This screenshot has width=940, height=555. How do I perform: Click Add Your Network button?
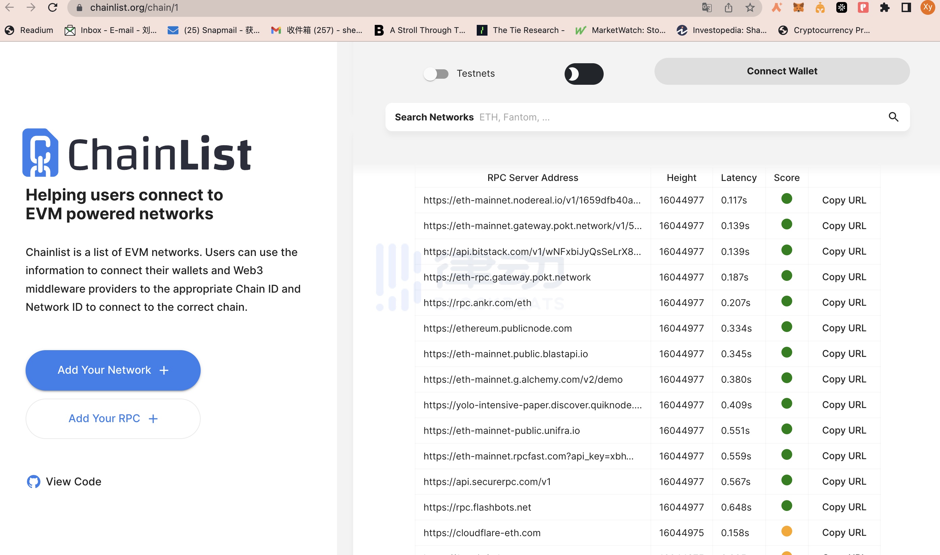(113, 370)
